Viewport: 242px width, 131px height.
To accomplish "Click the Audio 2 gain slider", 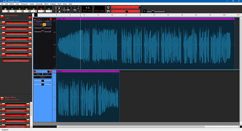I will (43, 80).
